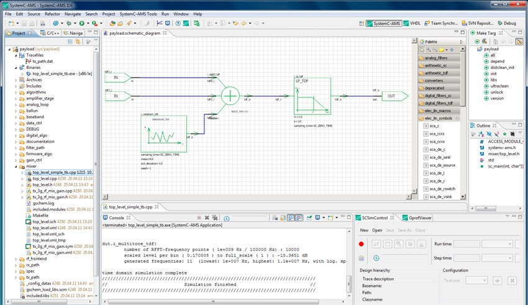Toggle Link with Editor in Project panel
The width and height of the screenshot is (528, 305).
[x=78, y=42]
